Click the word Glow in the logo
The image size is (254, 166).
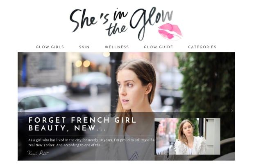tap(152, 22)
